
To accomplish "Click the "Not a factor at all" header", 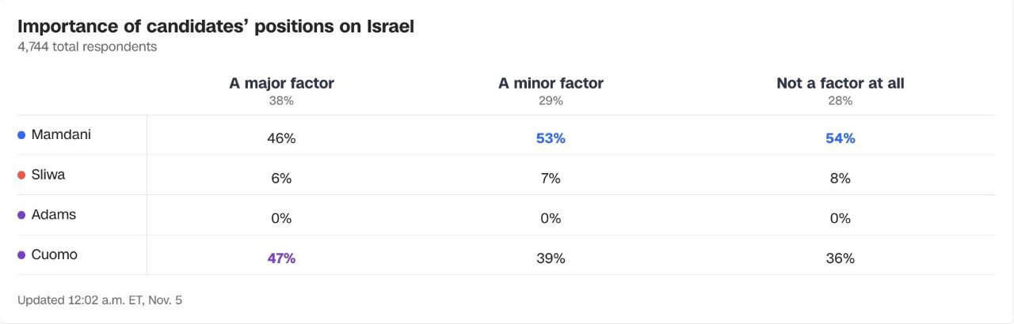I will click(x=841, y=83).
